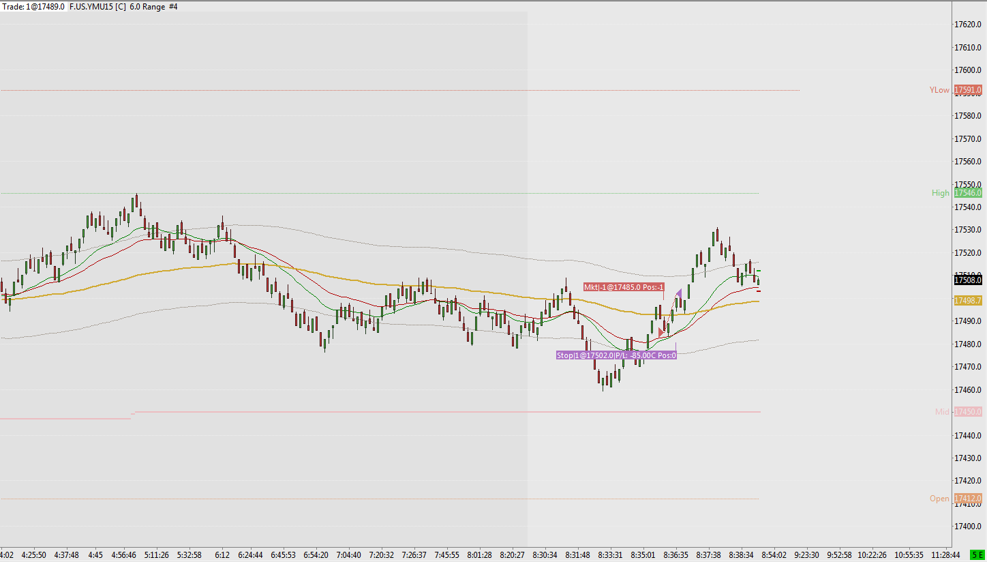Click the 17620.0 price axis label
This screenshot has height=562, width=987.
(968, 24)
